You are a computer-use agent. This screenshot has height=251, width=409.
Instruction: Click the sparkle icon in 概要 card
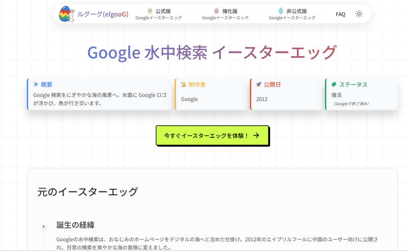click(36, 84)
